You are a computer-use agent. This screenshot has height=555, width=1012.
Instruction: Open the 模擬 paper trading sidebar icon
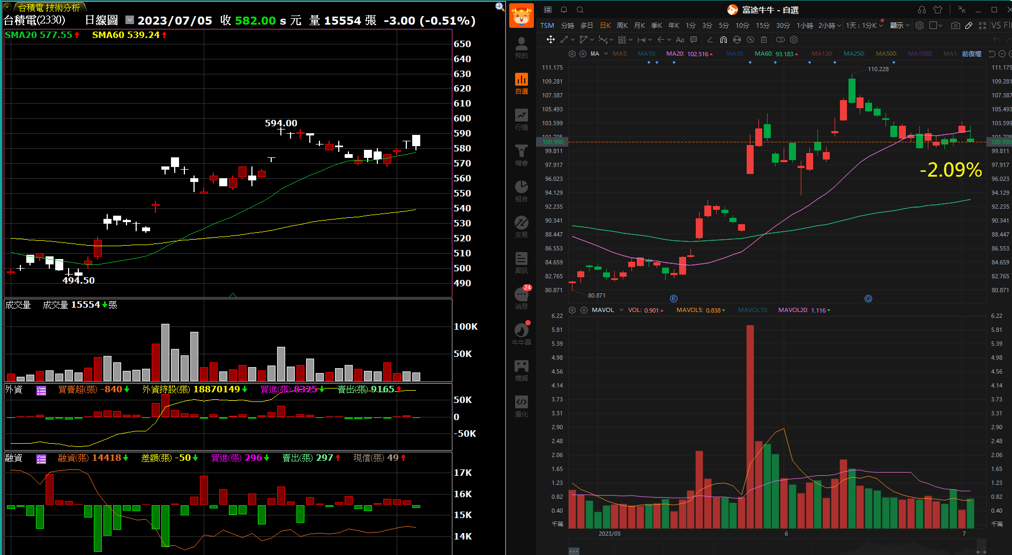[x=521, y=370]
